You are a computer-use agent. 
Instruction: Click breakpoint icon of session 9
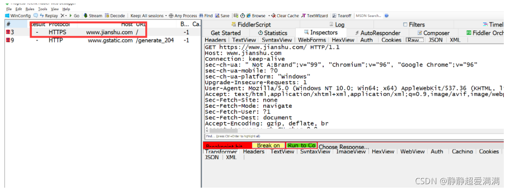tap(8, 41)
